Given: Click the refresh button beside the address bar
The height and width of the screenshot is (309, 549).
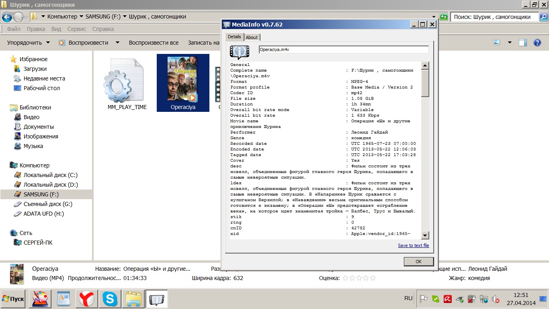Looking at the screenshot, I should [x=444, y=17].
